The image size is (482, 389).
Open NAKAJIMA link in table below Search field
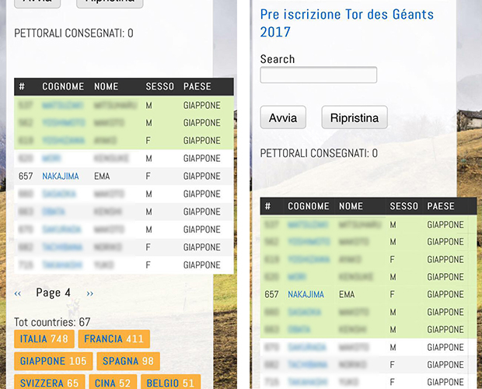pyautogui.click(x=306, y=295)
